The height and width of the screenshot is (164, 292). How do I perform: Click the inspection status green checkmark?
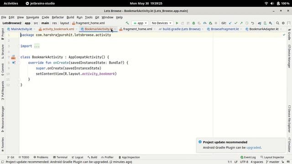[x=284, y=35]
